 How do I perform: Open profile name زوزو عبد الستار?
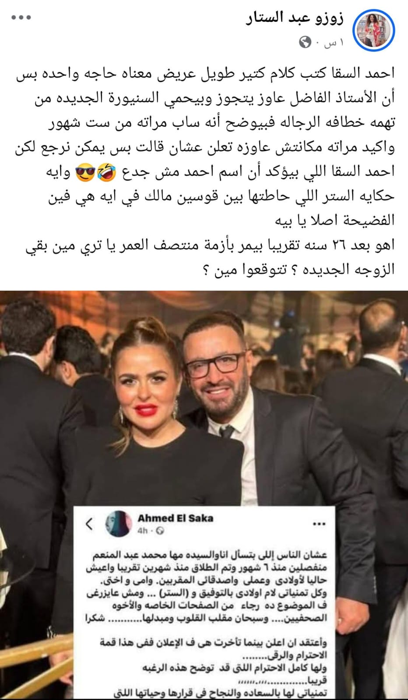tap(295, 18)
